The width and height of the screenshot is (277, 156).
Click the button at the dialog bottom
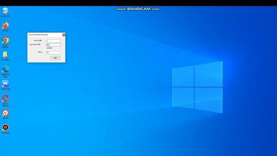point(55,58)
